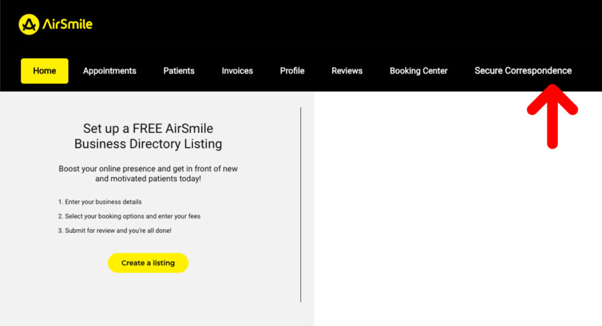Open the Profile tab

tap(292, 71)
